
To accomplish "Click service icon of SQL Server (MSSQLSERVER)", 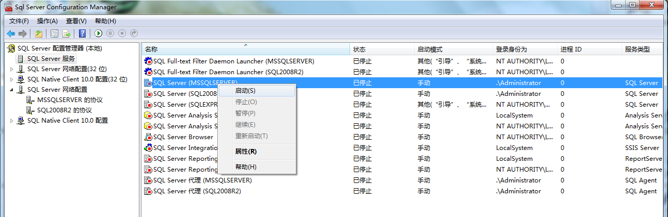I will [x=148, y=83].
